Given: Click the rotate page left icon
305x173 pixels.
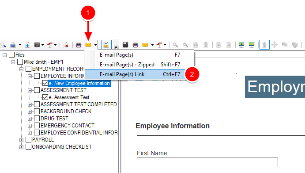Looking at the screenshot, I should click(218, 45).
